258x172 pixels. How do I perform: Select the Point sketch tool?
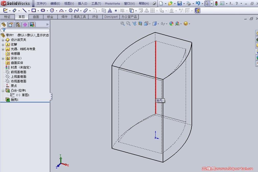click(x=116, y=10)
